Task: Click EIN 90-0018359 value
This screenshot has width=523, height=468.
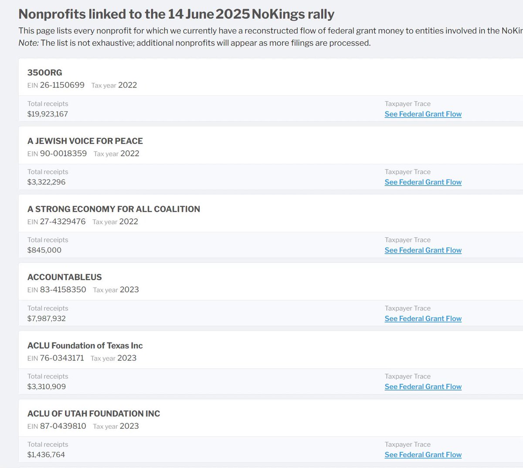Action: click(63, 153)
